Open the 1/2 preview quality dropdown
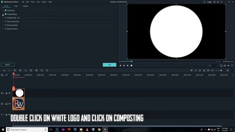Image resolution: width=235 pixels, height=132 pixels. 213,66
